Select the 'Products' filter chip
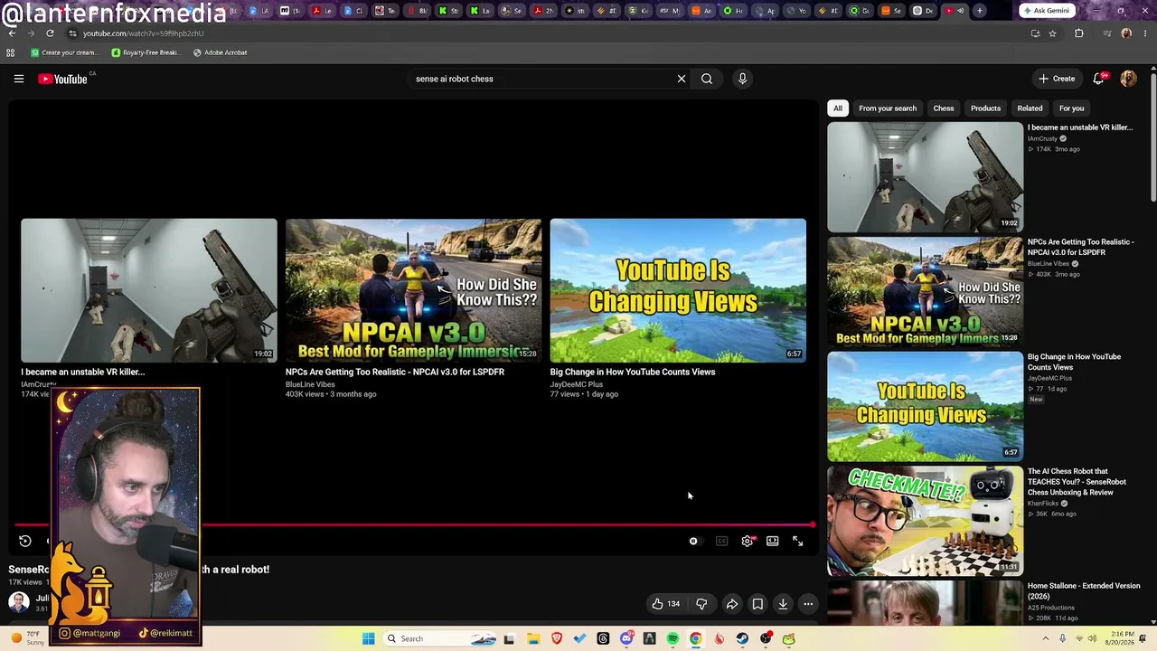 pos(985,108)
